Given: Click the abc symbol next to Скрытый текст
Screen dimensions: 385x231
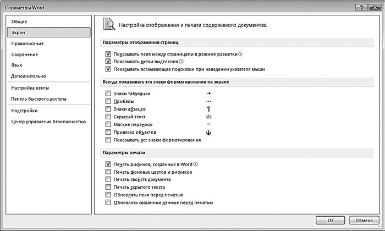Looking at the screenshot, I should coord(208,117).
